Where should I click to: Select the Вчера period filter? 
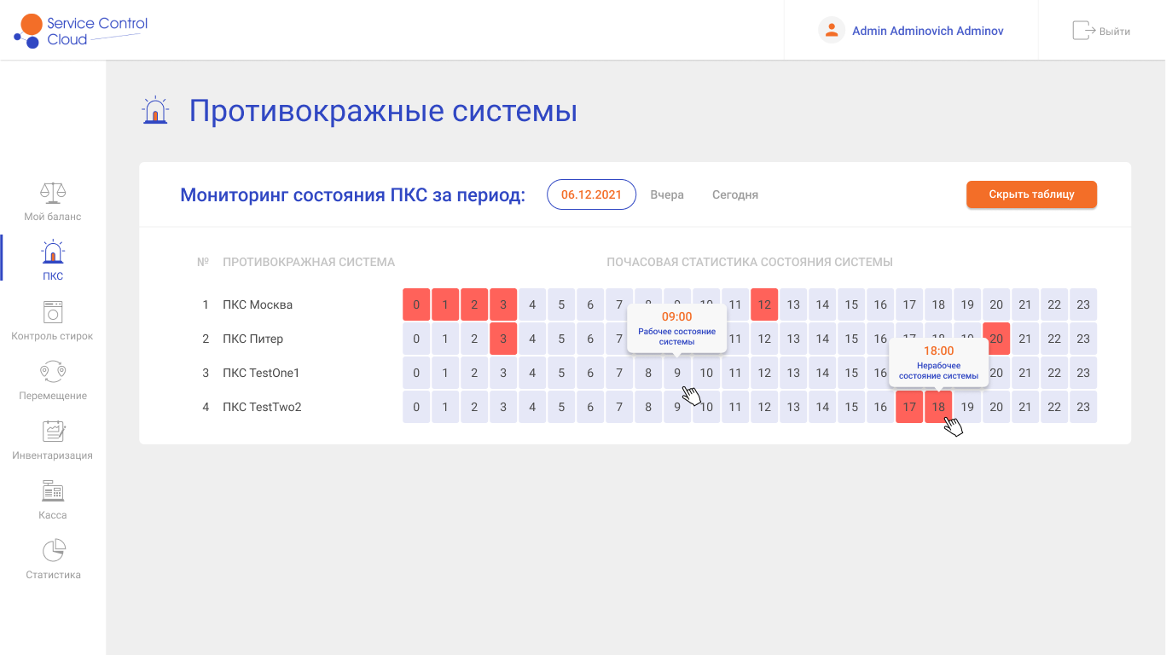click(x=667, y=194)
